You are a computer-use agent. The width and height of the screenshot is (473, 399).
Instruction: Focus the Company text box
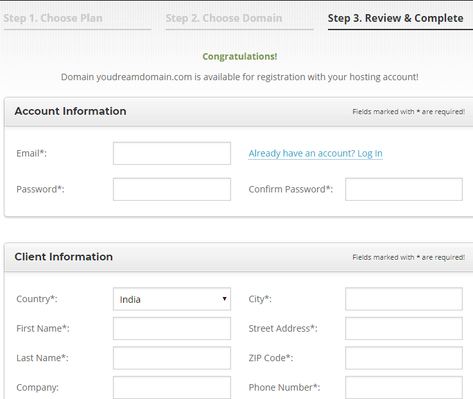point(171,387)
